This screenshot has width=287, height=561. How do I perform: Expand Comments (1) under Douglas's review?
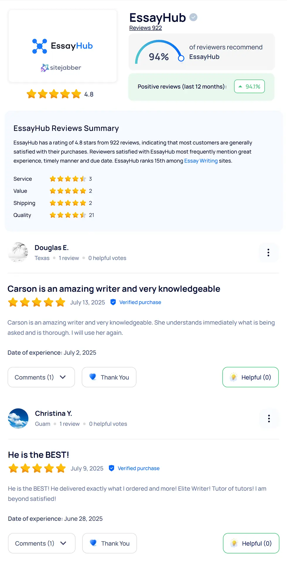click(x=41, y=377)
